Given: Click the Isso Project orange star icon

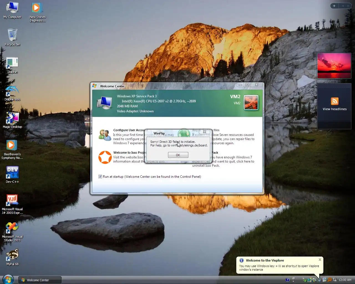Looking at the screenshot, I should coord(105,157).
